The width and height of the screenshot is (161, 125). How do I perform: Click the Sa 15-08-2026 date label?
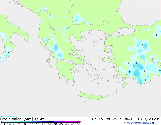click(x=107, y=119)
